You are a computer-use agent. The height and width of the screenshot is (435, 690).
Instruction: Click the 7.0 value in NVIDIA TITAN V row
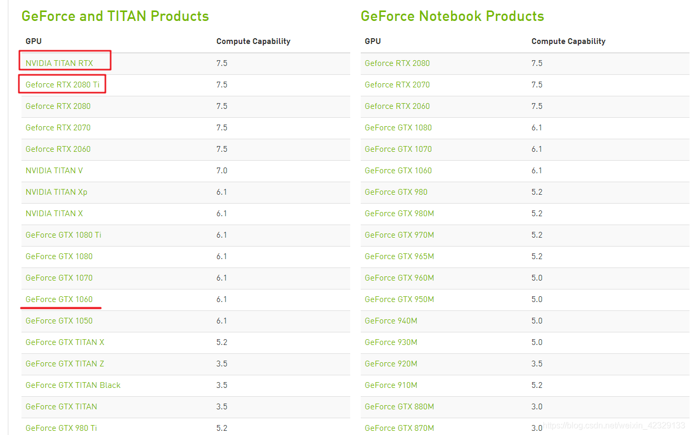222,171
